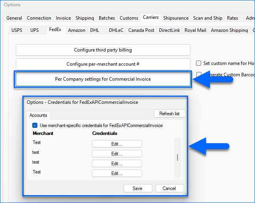Switch to Scan and Ship tab
The image size is (255, 203).
[207, 18]
